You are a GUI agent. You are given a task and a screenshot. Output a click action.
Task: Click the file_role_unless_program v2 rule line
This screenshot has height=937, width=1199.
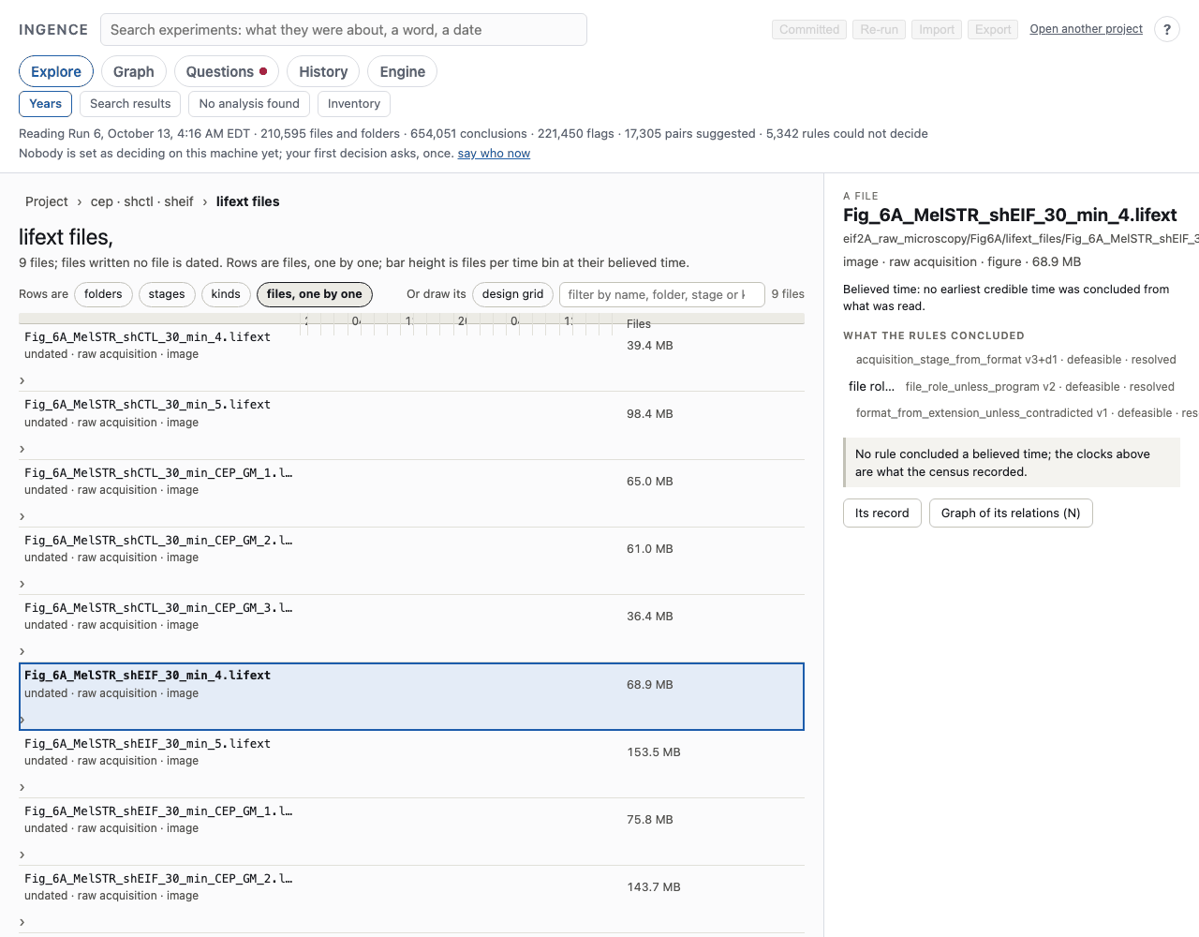1040,387
